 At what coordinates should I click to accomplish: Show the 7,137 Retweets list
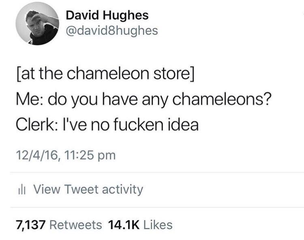[59, 225]
